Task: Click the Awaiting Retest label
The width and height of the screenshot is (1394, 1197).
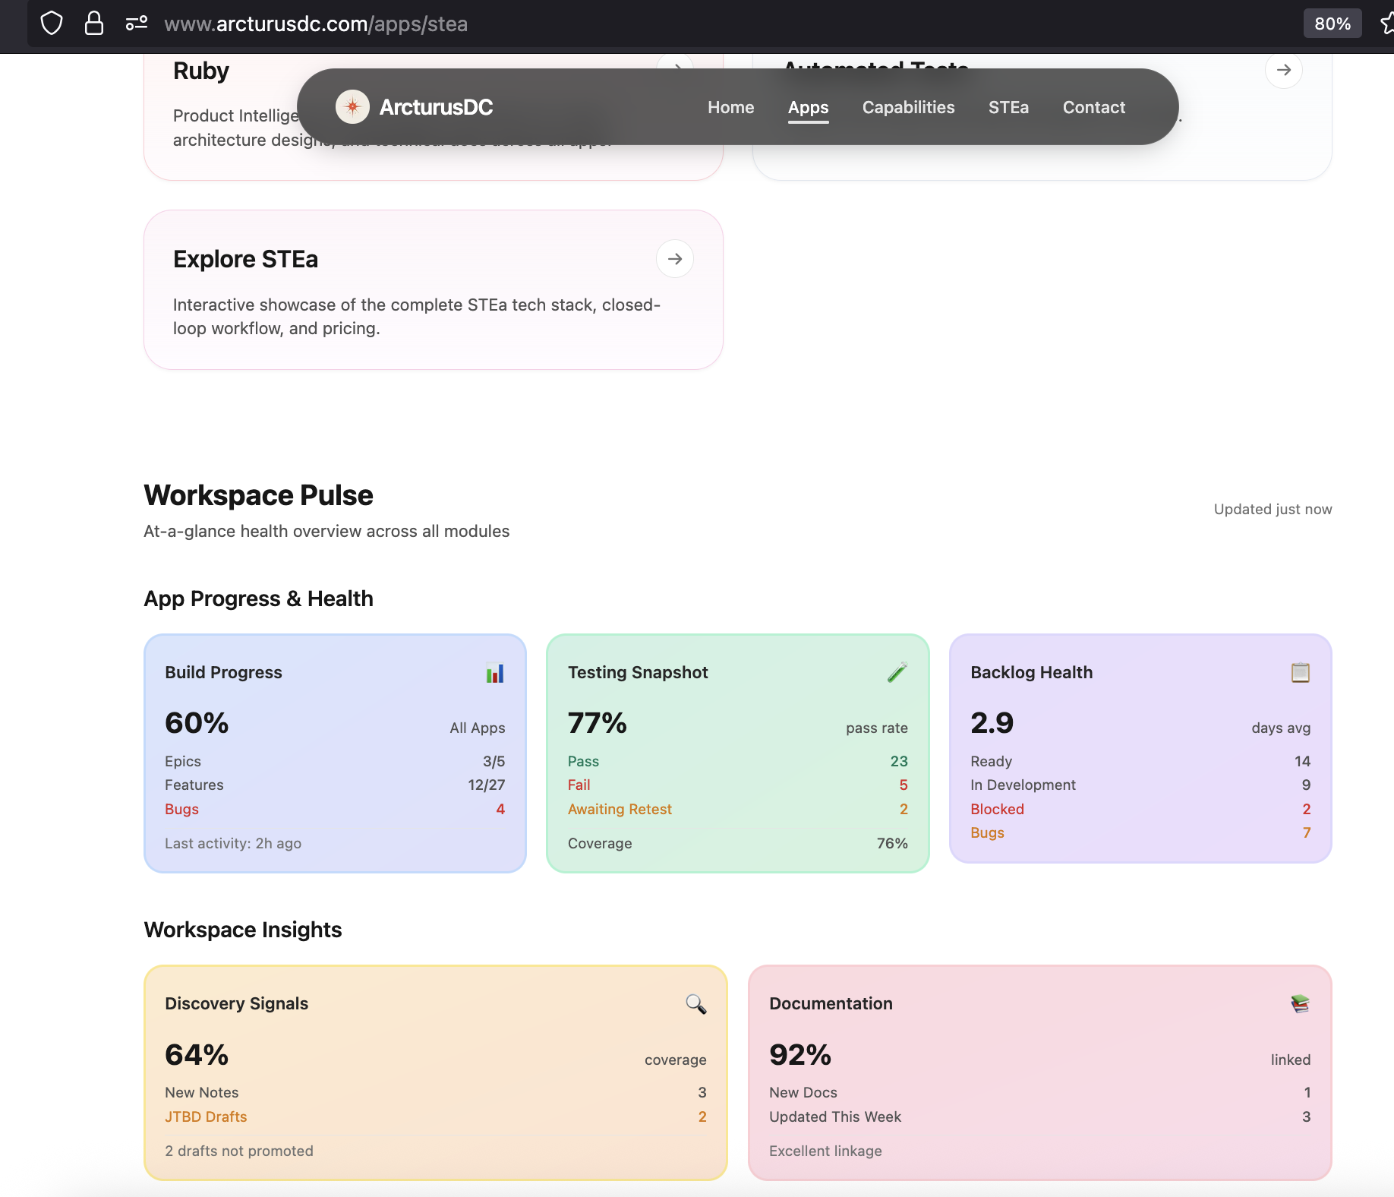Action: click(620, 809)
